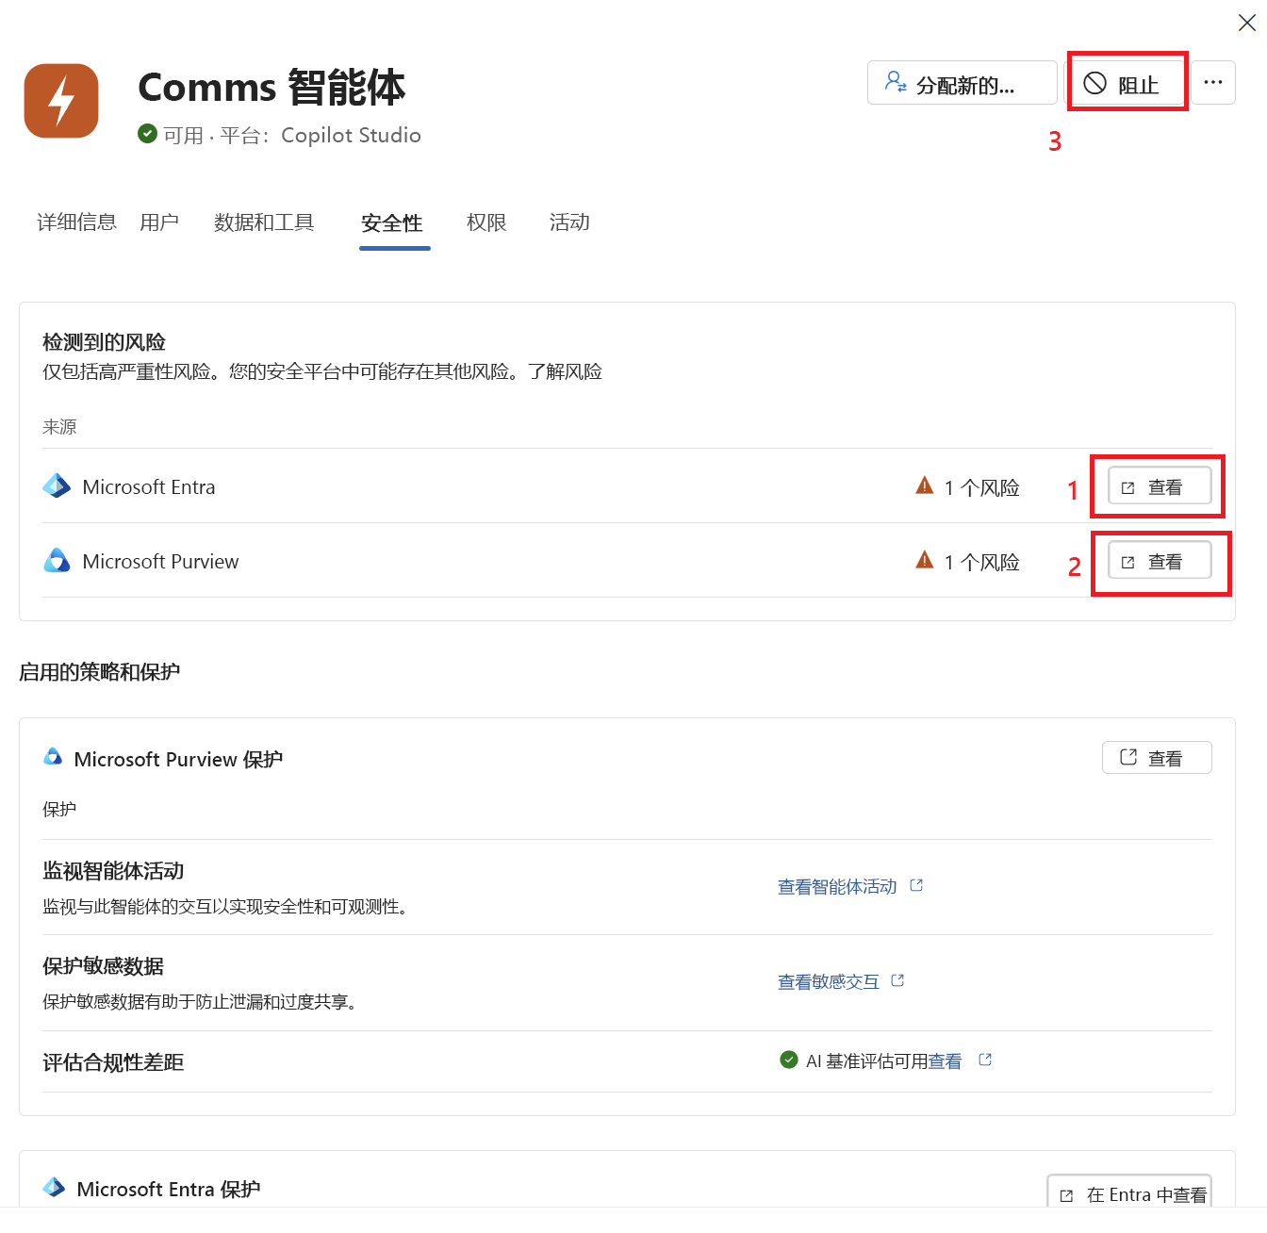Click 1 个风险 in the Microsoft Purview row
This screenshot has height=1233, width=1267.
click(982, 563)
